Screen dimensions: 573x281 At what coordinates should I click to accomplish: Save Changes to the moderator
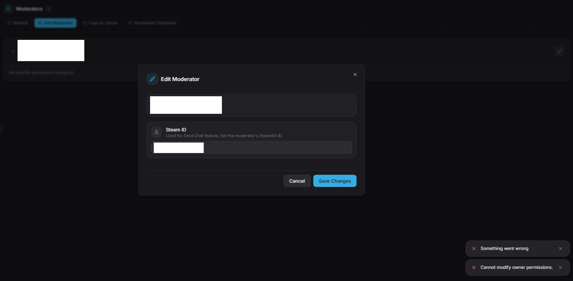point(335,181)
